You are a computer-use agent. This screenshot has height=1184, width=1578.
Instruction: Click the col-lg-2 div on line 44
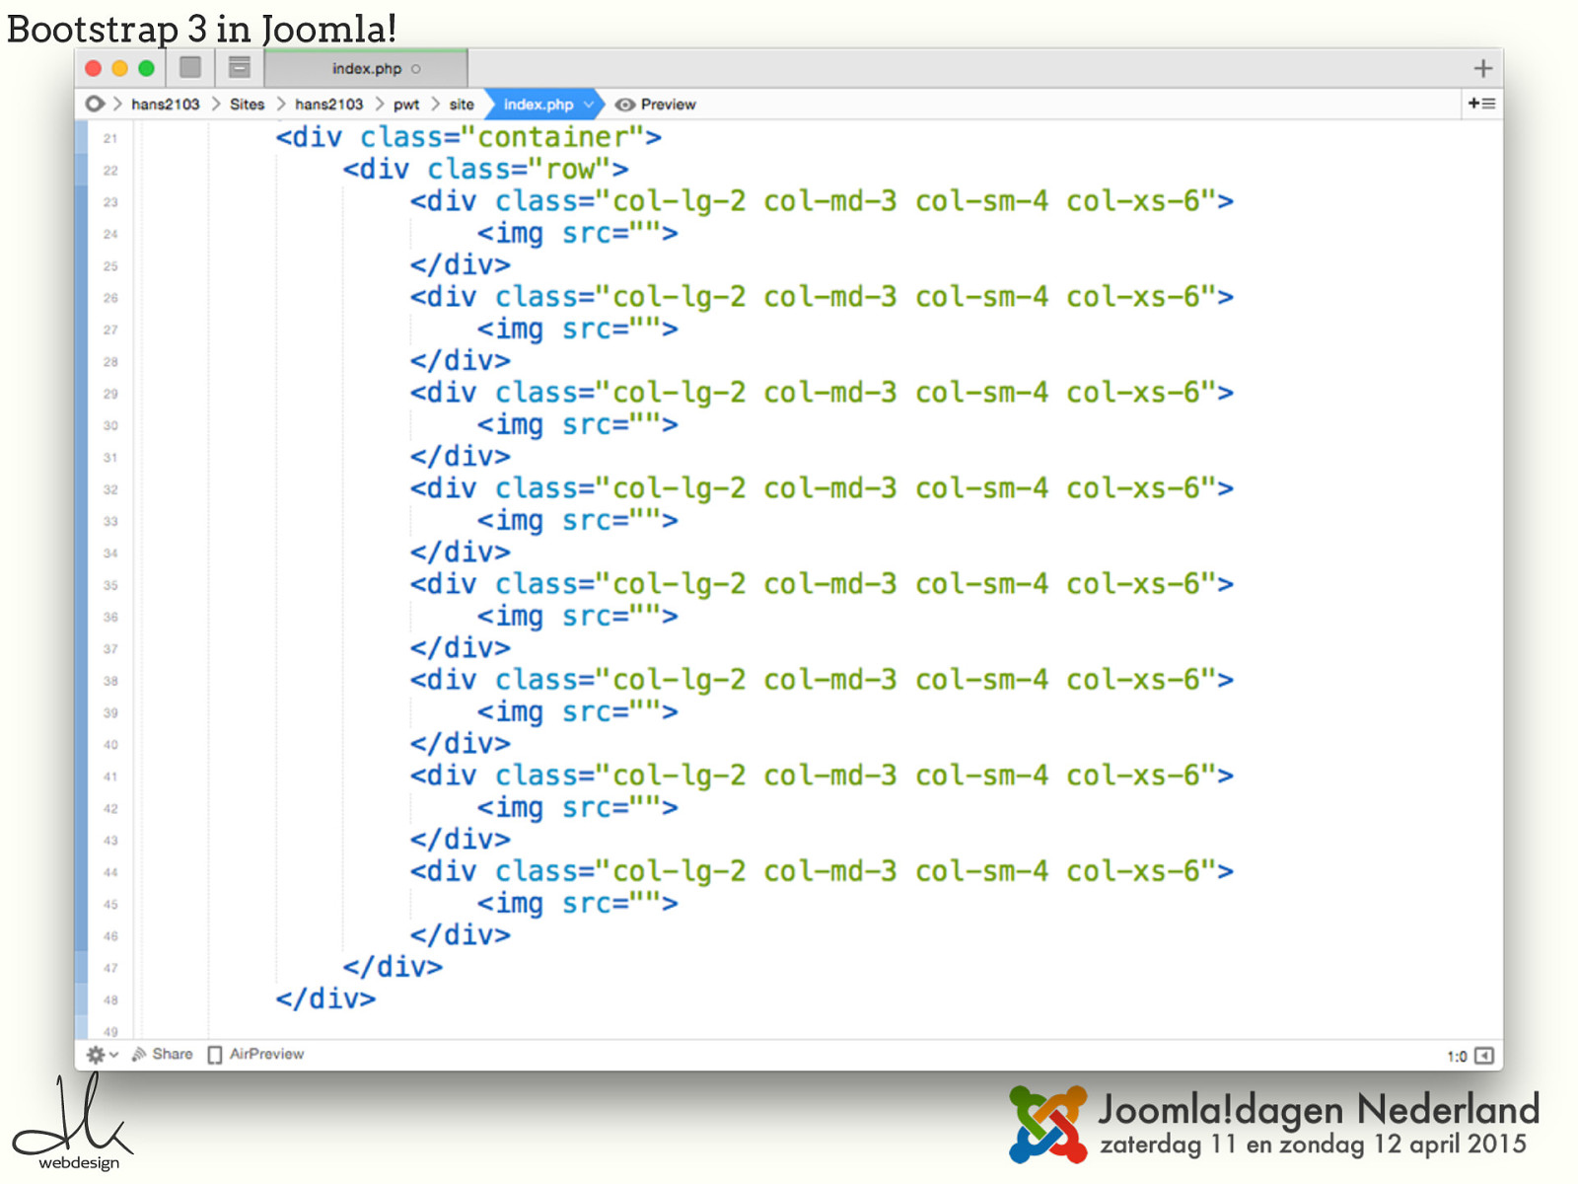[x=823, y=870]
